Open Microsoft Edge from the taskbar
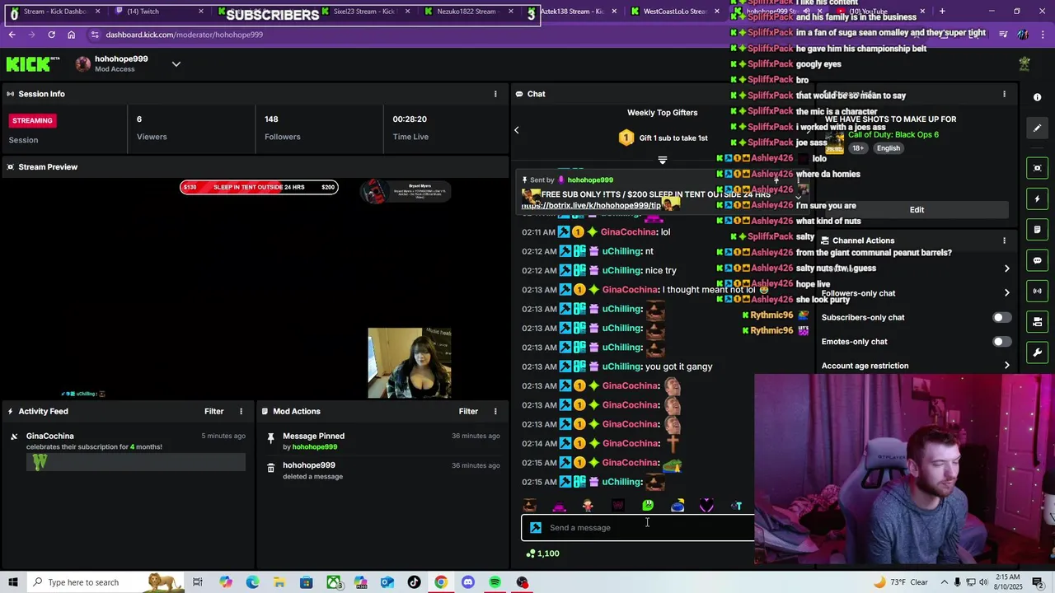Viewport: 1055px width, 593px height. [x=252, y=582]
